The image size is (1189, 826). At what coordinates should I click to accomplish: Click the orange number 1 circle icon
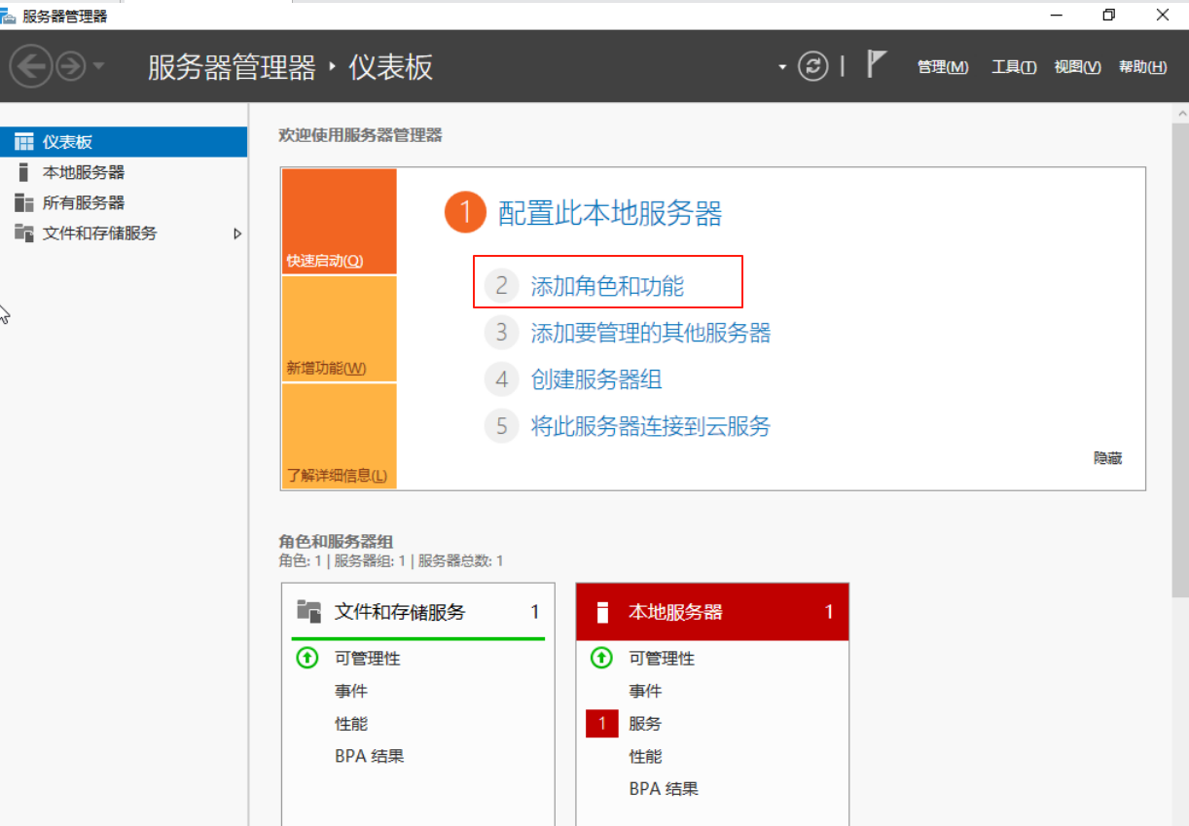click(x=465, y=212)
